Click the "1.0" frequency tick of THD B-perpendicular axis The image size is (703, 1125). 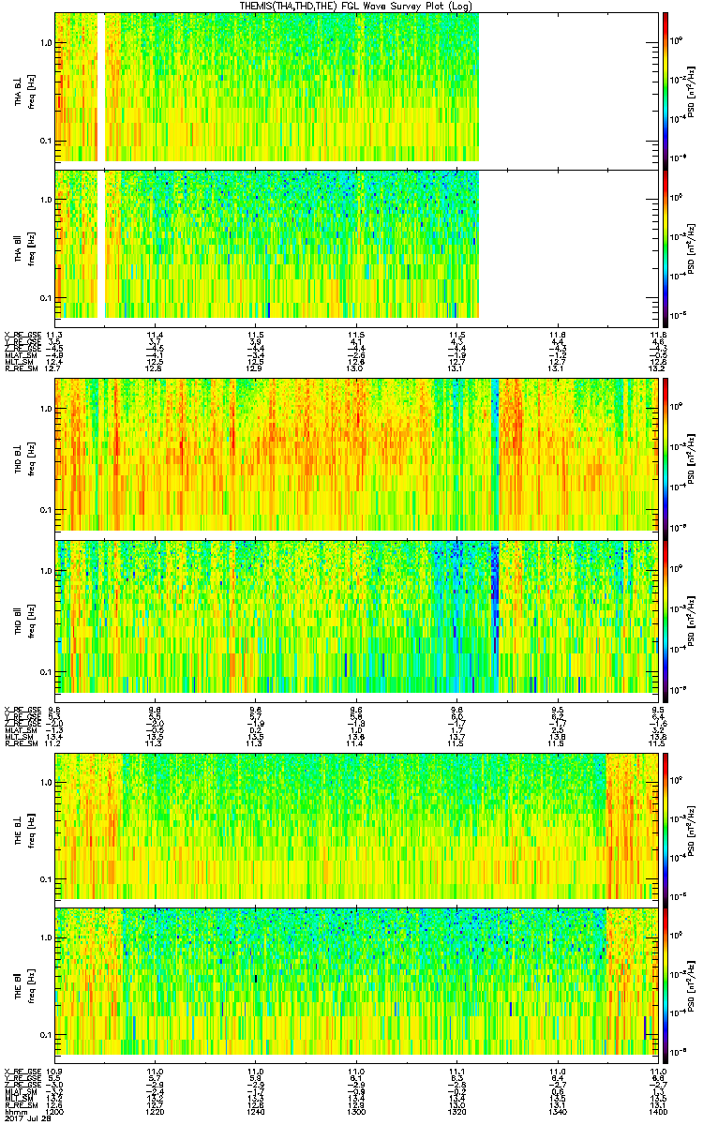point(46,410)
